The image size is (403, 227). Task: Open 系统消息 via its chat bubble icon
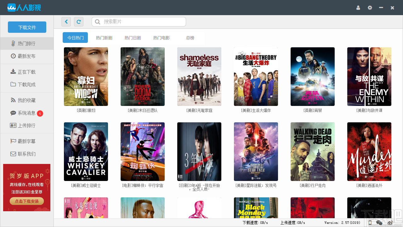coord(13,113)
